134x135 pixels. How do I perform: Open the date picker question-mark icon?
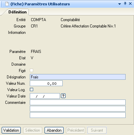click(63, 96)
